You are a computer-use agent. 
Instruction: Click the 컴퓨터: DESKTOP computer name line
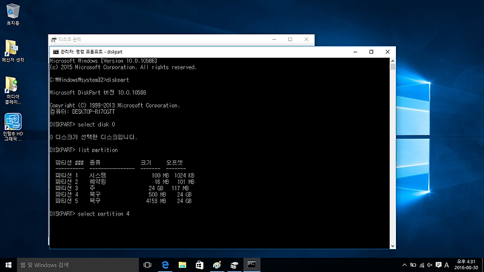[x=82, y=112]
